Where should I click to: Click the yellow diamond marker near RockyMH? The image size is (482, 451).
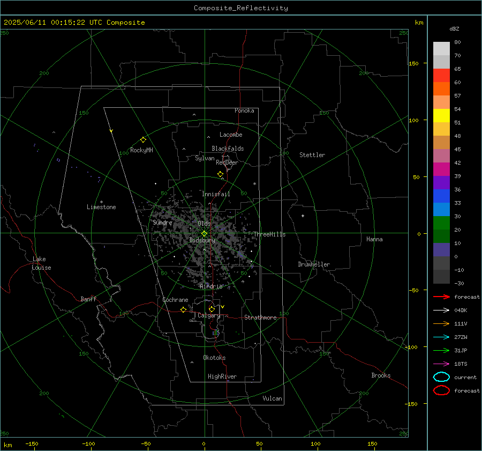coord(143,140)
